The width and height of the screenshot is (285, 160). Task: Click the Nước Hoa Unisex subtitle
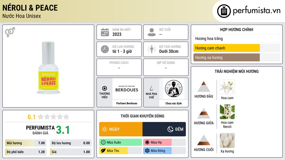[22, 16]
